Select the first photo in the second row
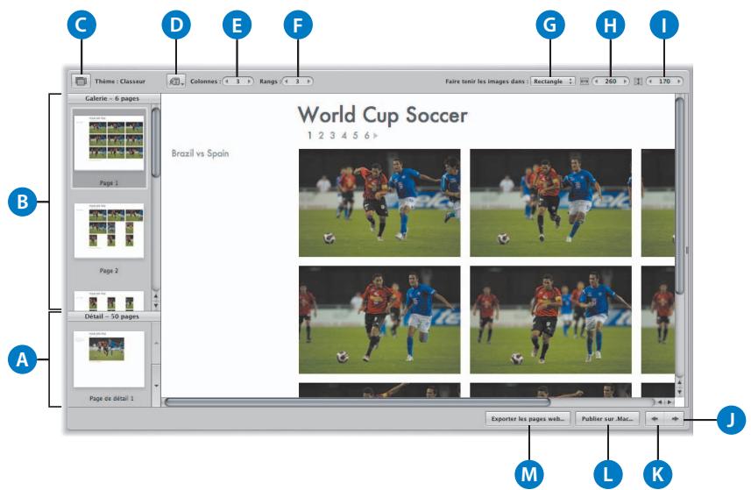This screenshot has width=751, height=490. [379, 319]
